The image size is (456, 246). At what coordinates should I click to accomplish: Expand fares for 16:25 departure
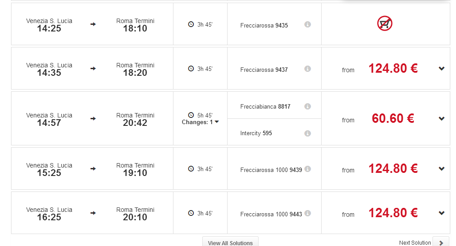[441, 213]
